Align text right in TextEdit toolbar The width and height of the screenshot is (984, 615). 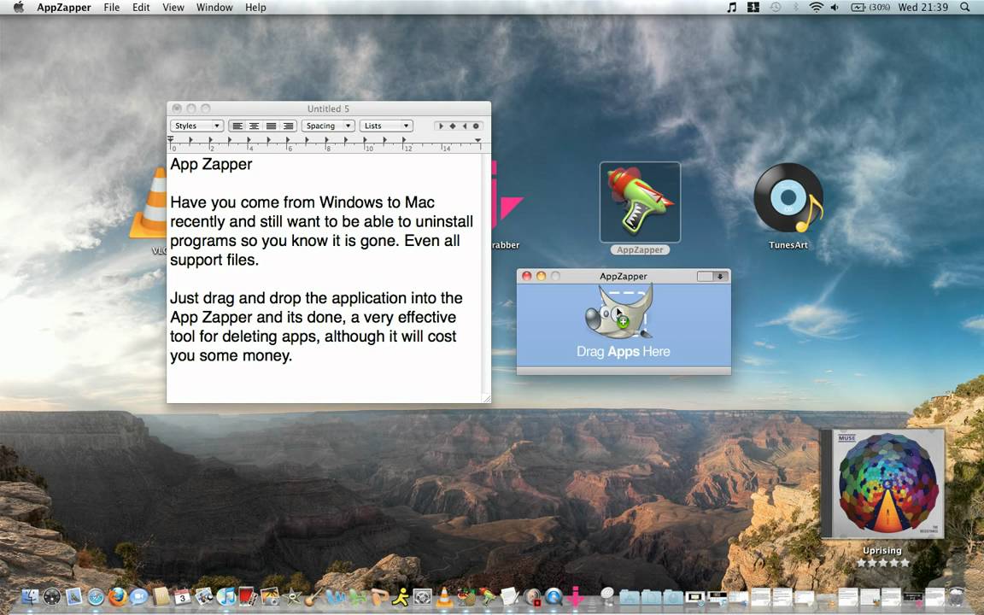click(x=288, y=126)
